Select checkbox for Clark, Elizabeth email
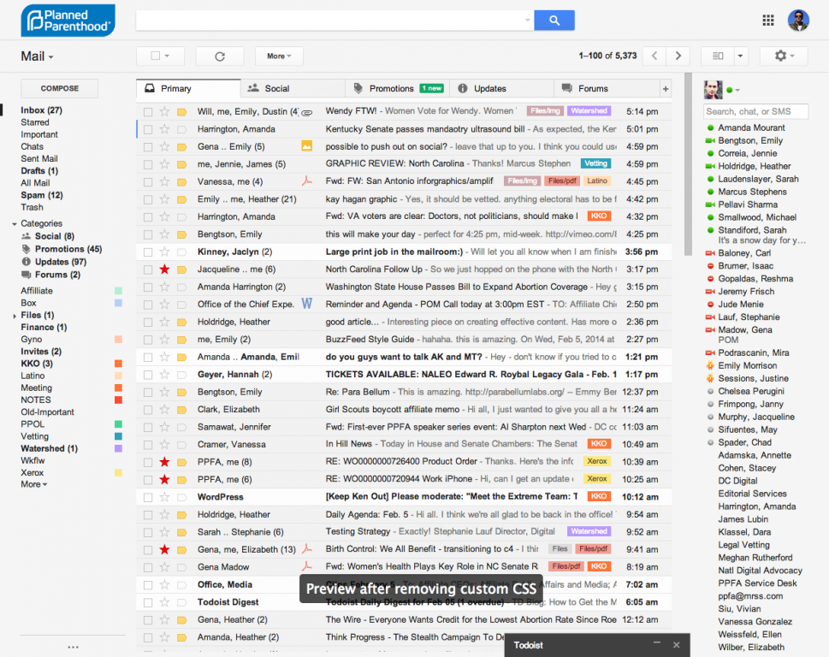Viewport: 829px width, 657px height. [x=148, y=410]
